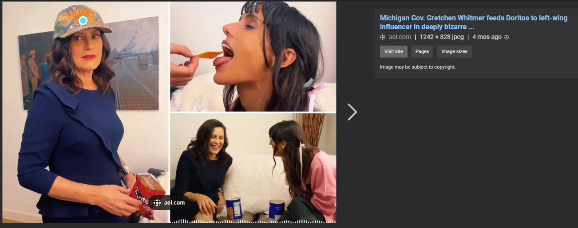Open the Michigan Gov. article title link

click(474, 22)
